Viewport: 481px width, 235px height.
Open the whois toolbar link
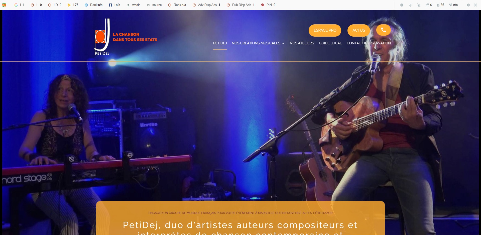134,5
